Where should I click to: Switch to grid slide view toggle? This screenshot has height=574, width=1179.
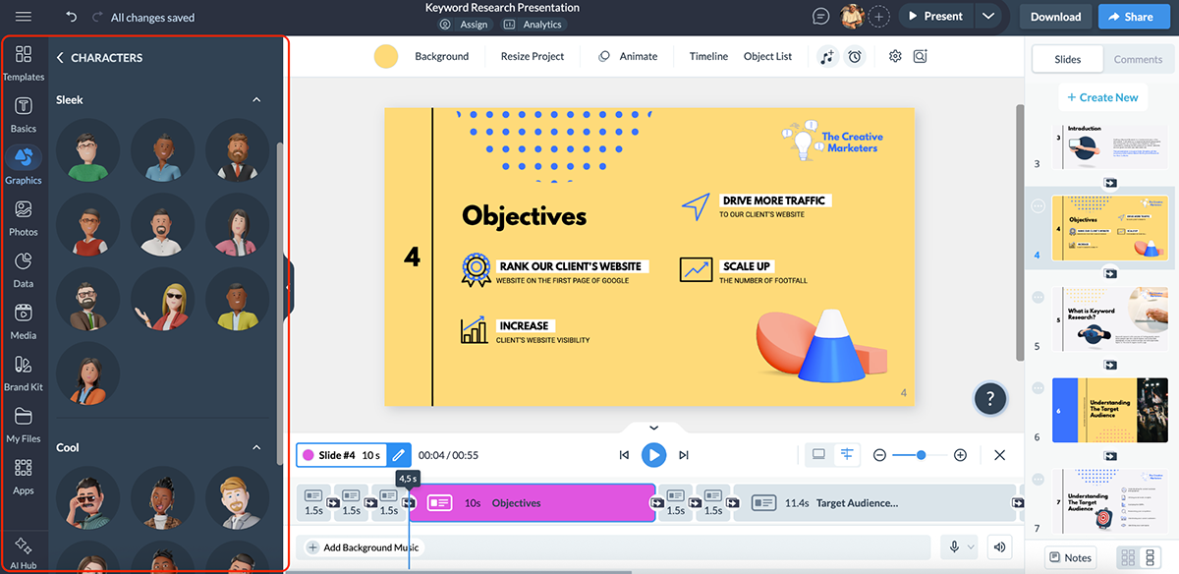[x=1127, y=557]
